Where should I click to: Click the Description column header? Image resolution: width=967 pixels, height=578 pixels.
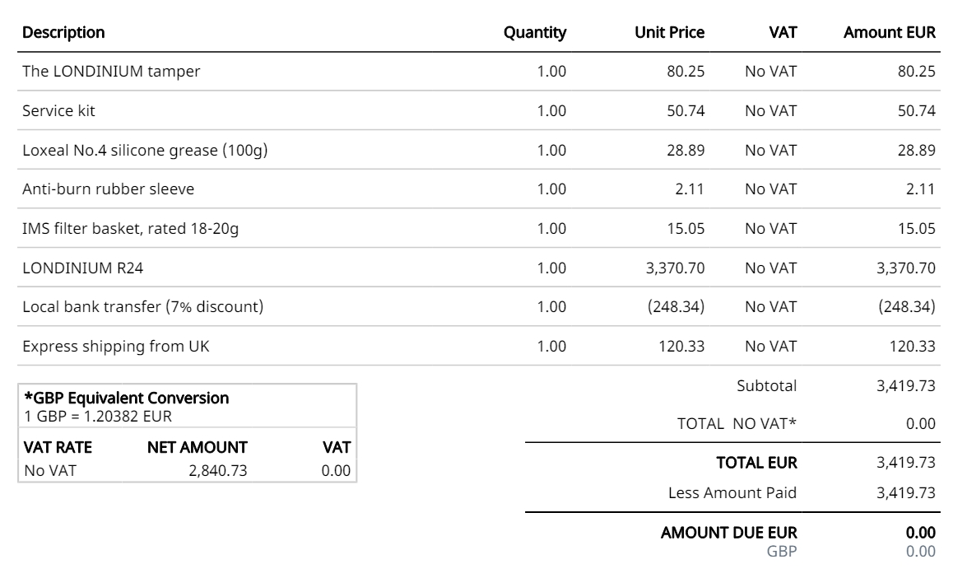coord(63,33)
